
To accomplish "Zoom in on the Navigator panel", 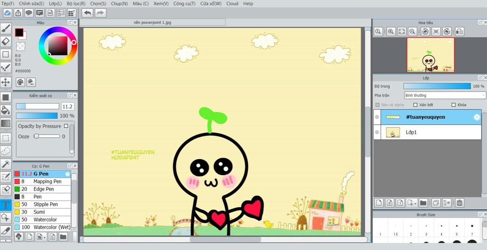I will pyautogui.click(x=391, y=31).
